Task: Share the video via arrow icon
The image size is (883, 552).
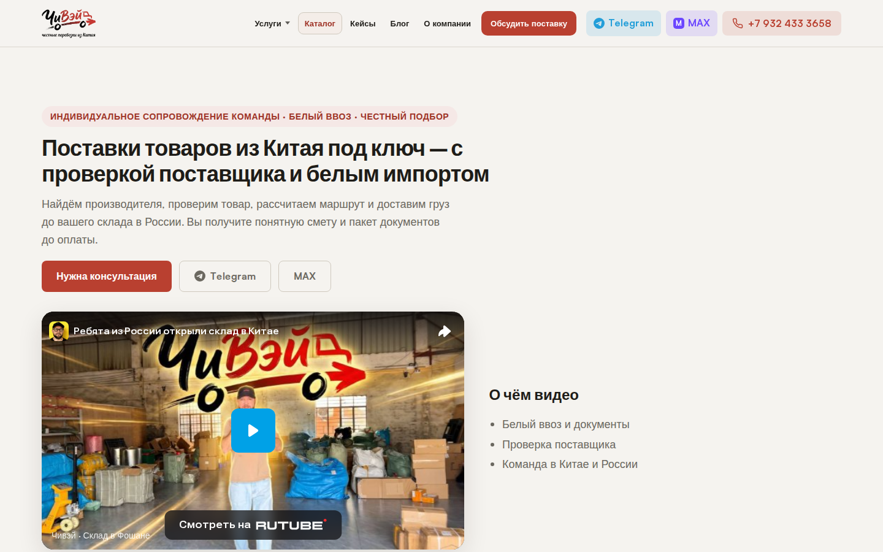Action: [445, 331]
